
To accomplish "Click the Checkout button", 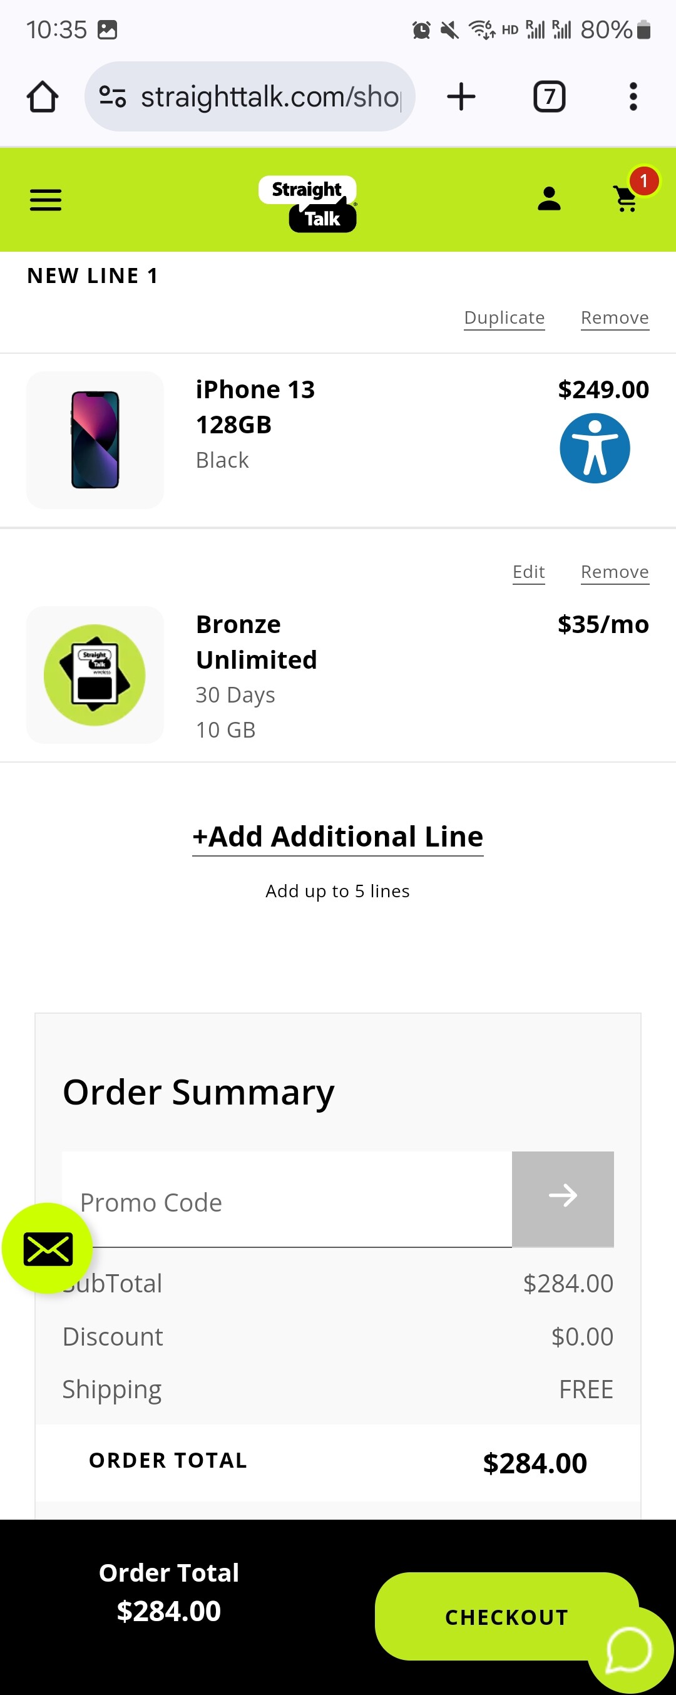I will coord(506,1617).
